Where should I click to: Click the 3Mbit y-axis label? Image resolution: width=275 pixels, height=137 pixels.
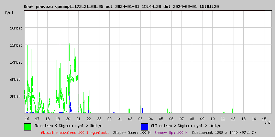(15, 97)
